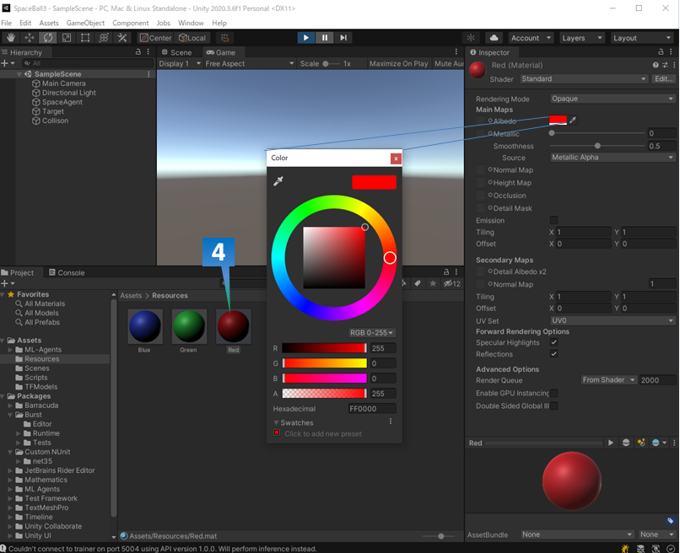Expand the ML-Agents folder
680x553 pixels.
(10, 350)
